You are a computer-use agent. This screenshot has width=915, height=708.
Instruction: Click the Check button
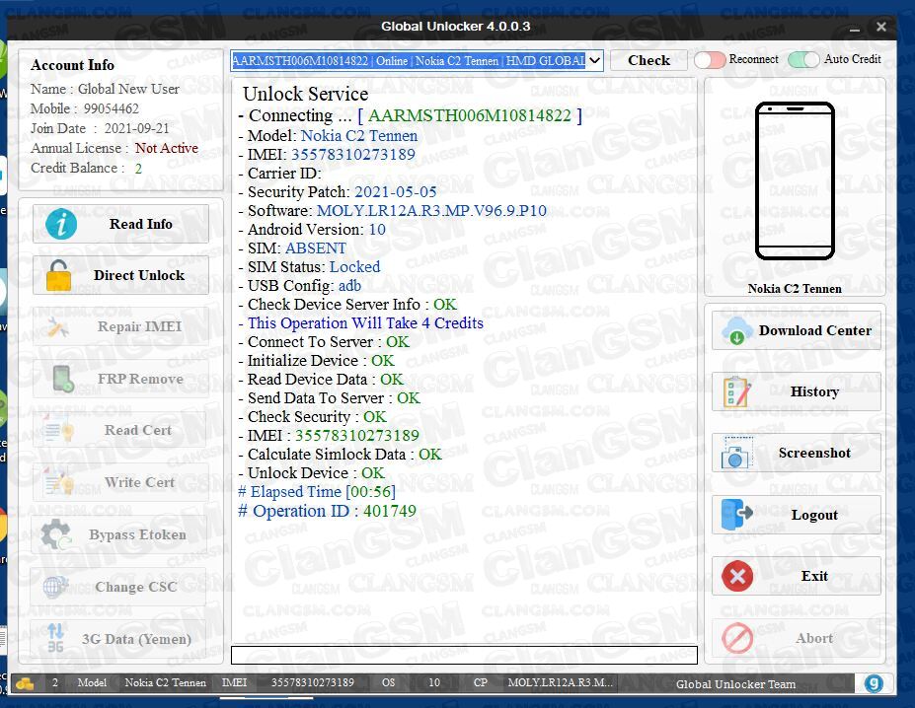648,61
